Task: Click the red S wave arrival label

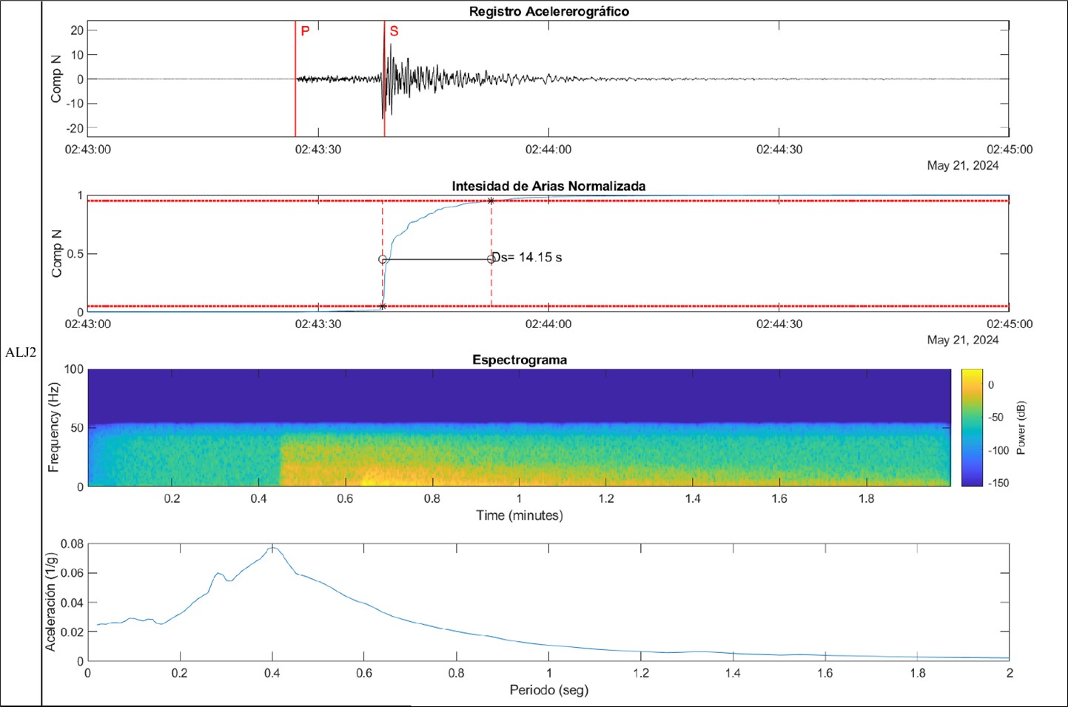Action: coord(394,31)
